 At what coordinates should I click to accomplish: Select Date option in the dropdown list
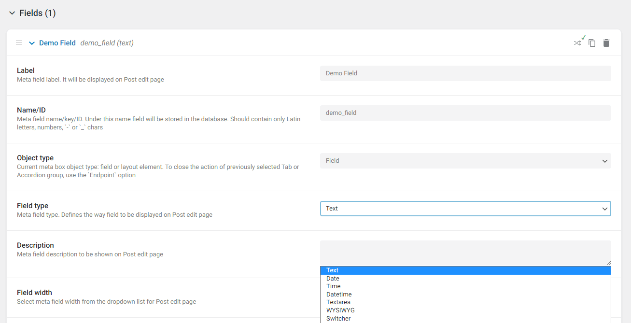[465, 279]
